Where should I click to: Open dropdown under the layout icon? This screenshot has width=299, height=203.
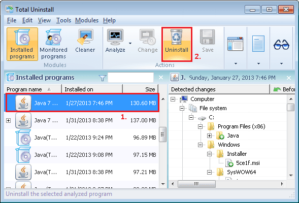236,63
